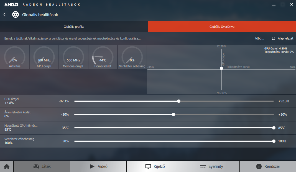
Task: Open the Home icon tab
Action: tap(7, 166)
